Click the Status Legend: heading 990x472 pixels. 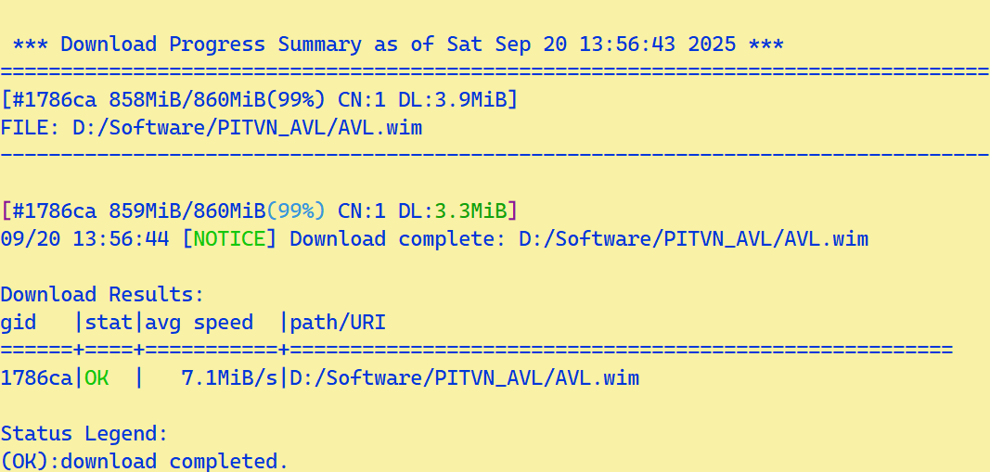coord(84,434)
